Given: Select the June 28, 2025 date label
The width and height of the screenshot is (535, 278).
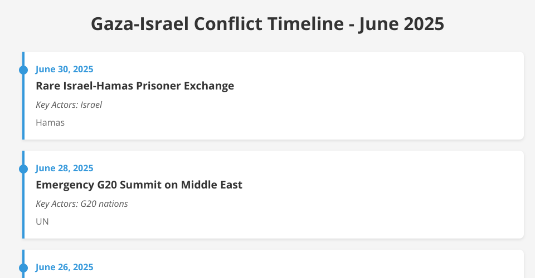Looking at the screenshot, I should point(65,168).
